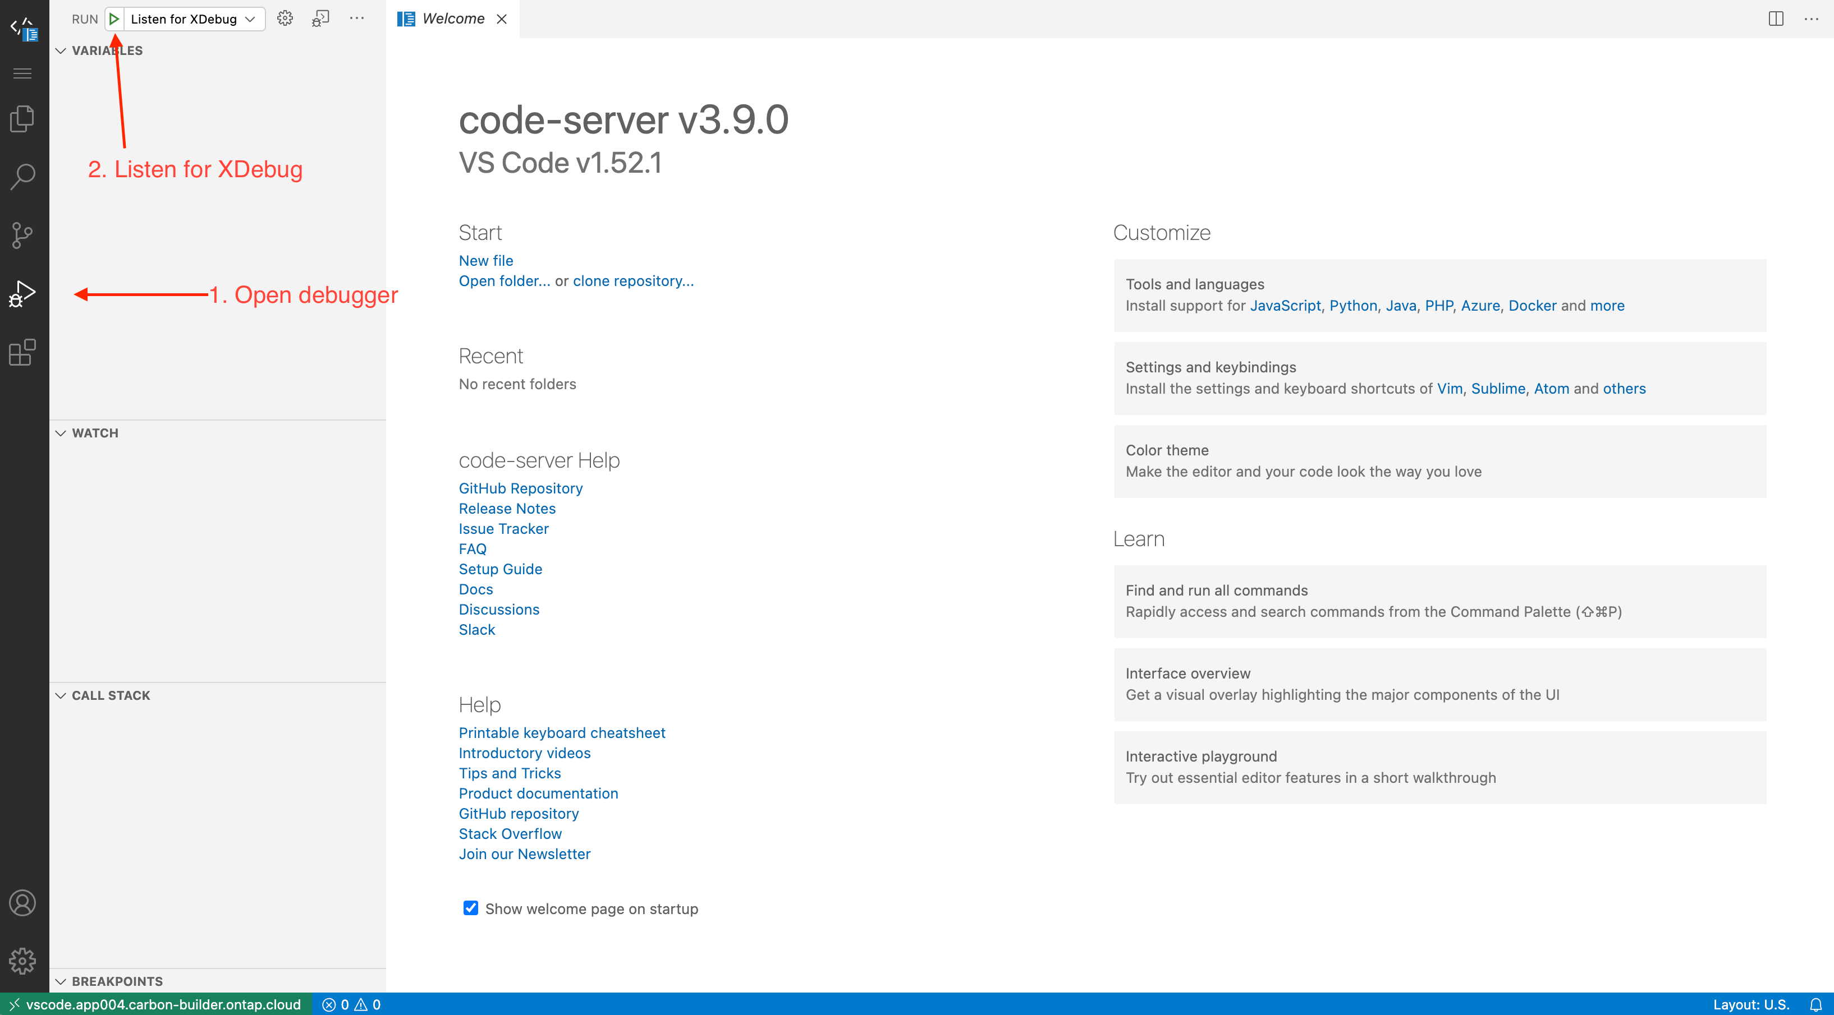The height and width of the screenshot is (1015, 1834).
Task: Install Docker support link
Action: 1532,306
